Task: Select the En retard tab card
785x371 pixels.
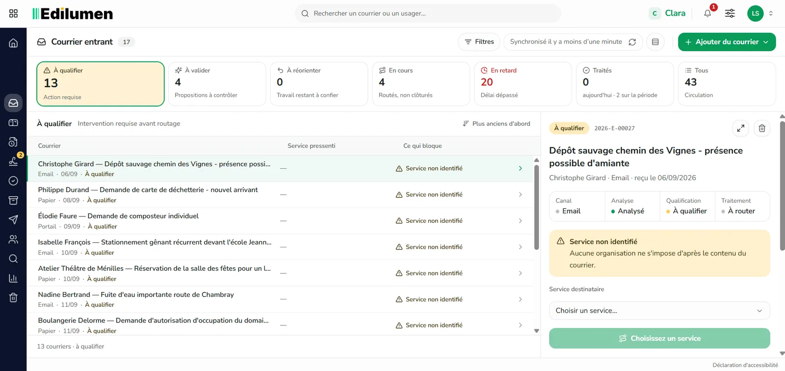Action: click(x=523, y=84)
